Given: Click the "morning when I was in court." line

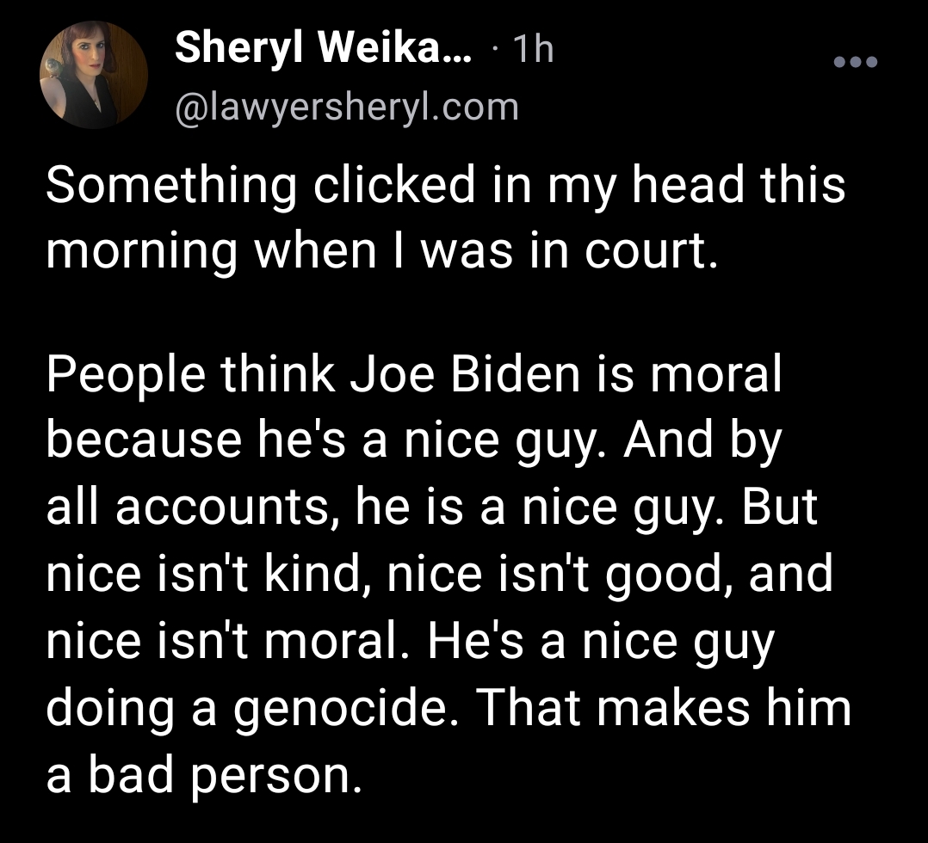Looking at the screenshot, I should click(x=382, y=251).
